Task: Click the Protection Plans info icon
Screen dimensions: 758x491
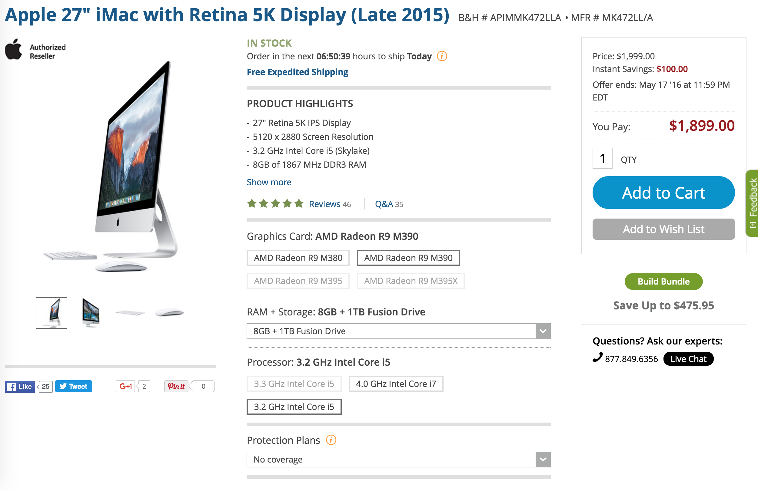Action: (x=331, y=440)
